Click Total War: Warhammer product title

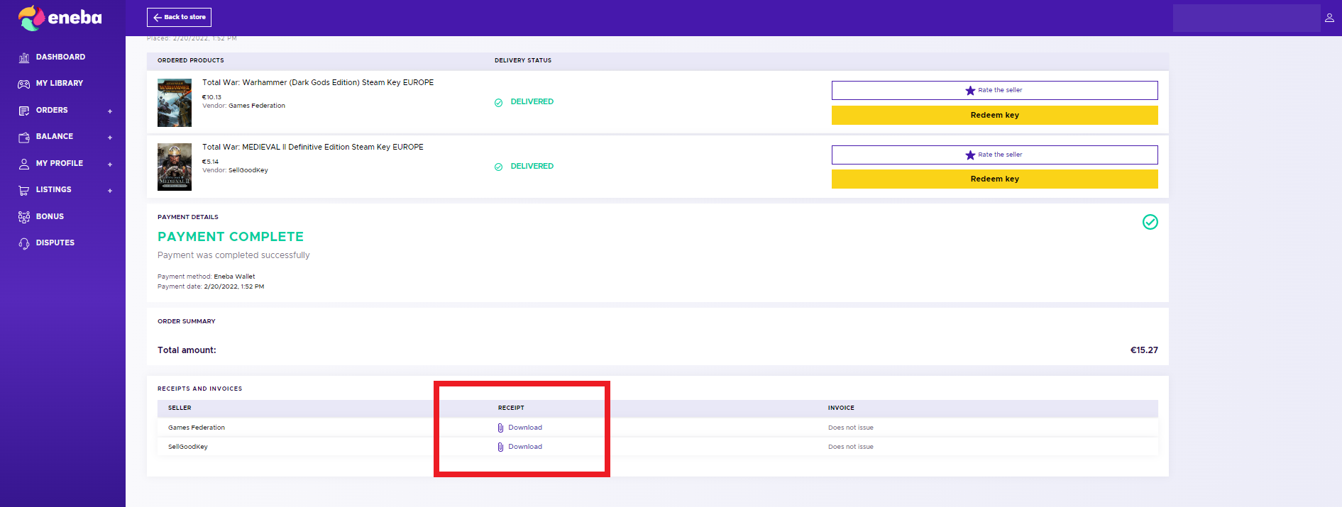click(318, 82)
